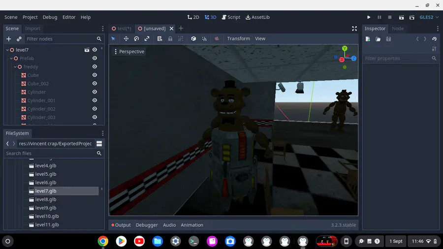The image size is (443, 249).
Task: Open the AssetLib workspace
Action: pos(257,17)
